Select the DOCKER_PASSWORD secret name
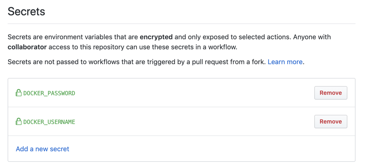The width and height of the screenshot is (366, 168). [49, 93]
